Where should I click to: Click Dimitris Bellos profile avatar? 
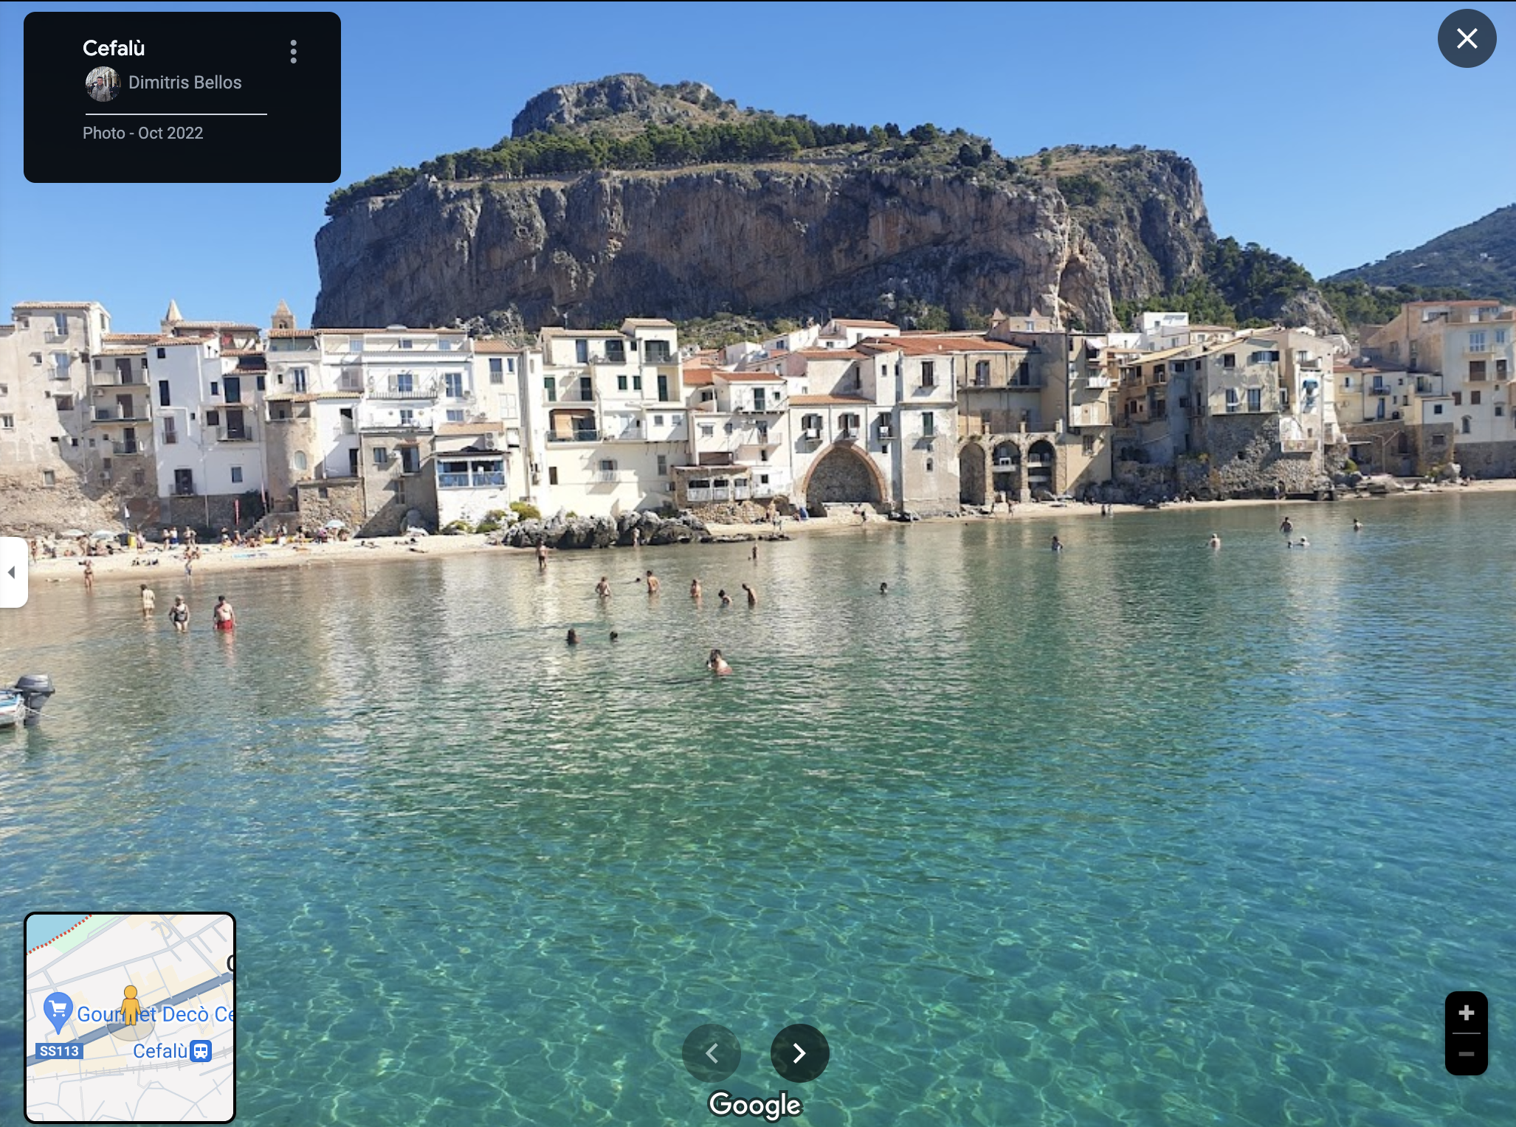tap(103, 83)
